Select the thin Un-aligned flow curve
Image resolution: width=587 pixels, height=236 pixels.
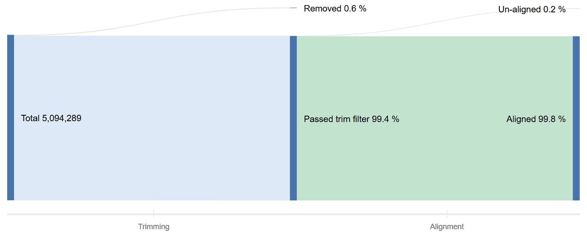click(x=435, y=22)
